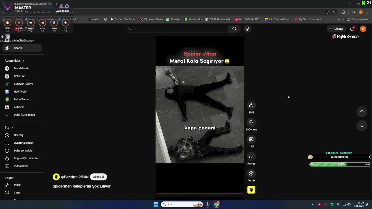Click the Spiderman Rakiplerini Şok Ediyor title

[82, 186]
